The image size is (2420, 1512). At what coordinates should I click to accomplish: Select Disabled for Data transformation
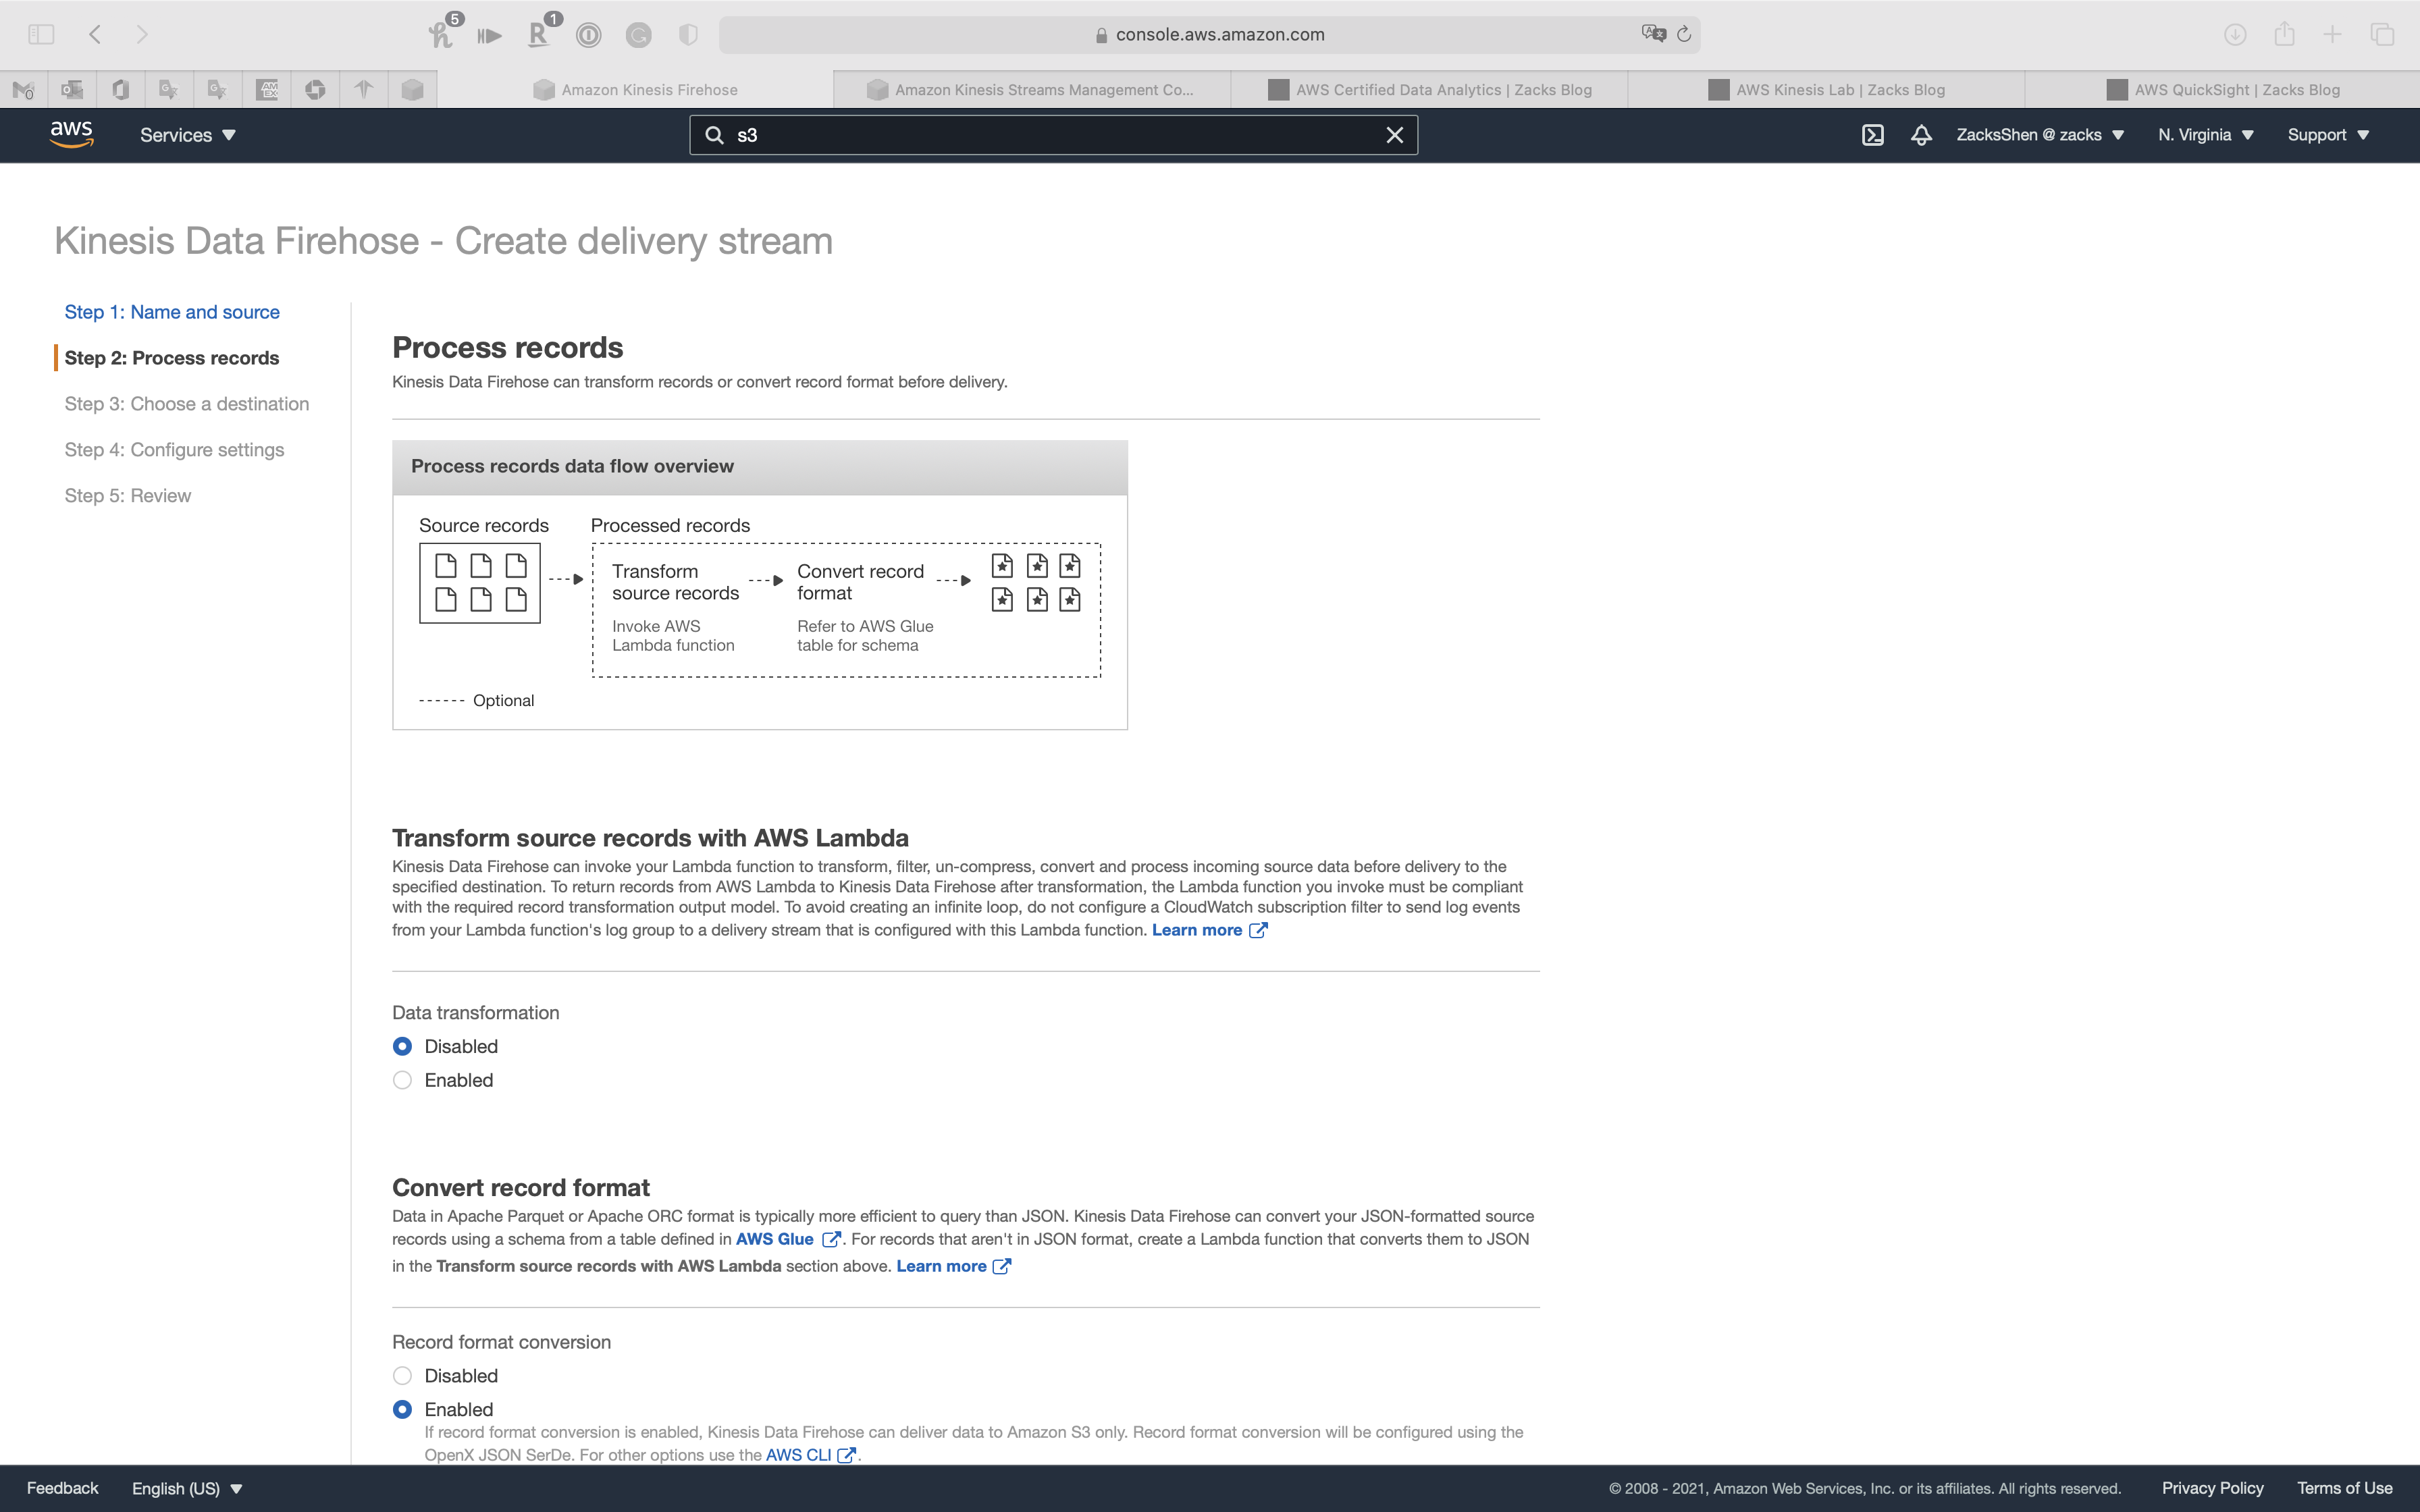(x=402, y=1046)
